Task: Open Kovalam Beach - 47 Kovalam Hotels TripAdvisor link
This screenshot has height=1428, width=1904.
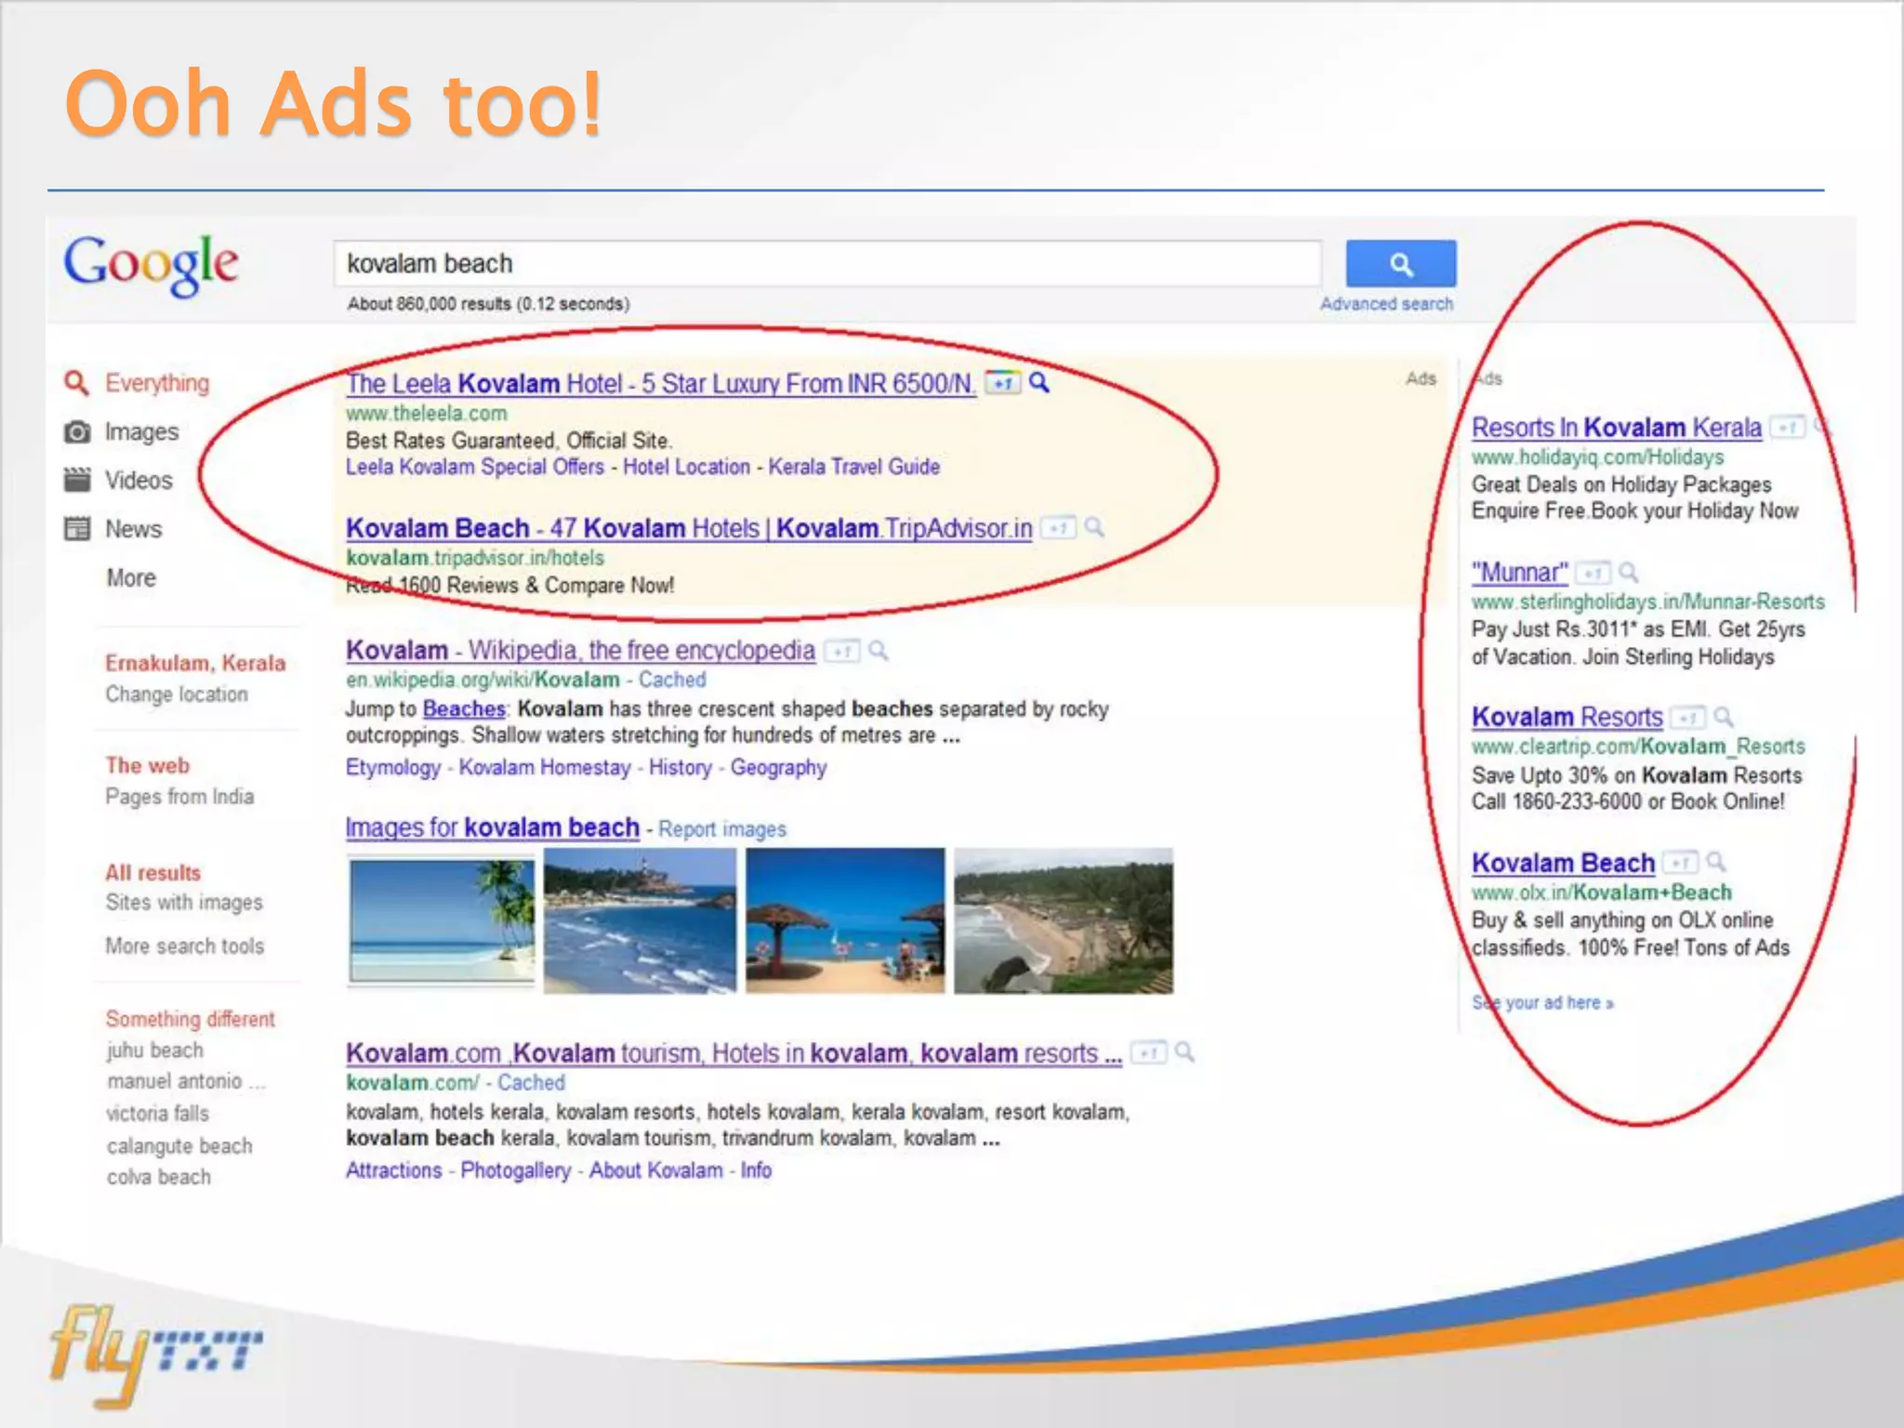Action: tap(689, 529)
